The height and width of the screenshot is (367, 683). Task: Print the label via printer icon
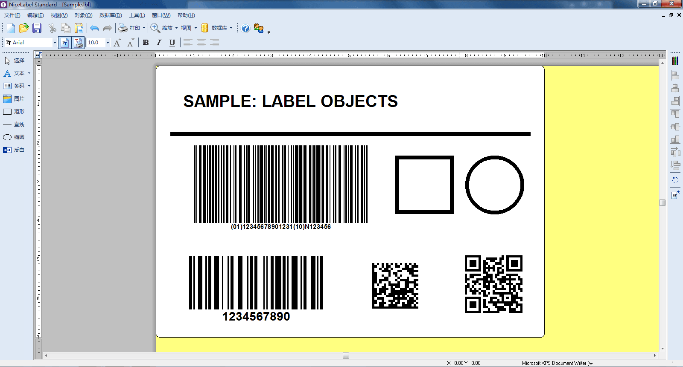click(x=123, y=28)
